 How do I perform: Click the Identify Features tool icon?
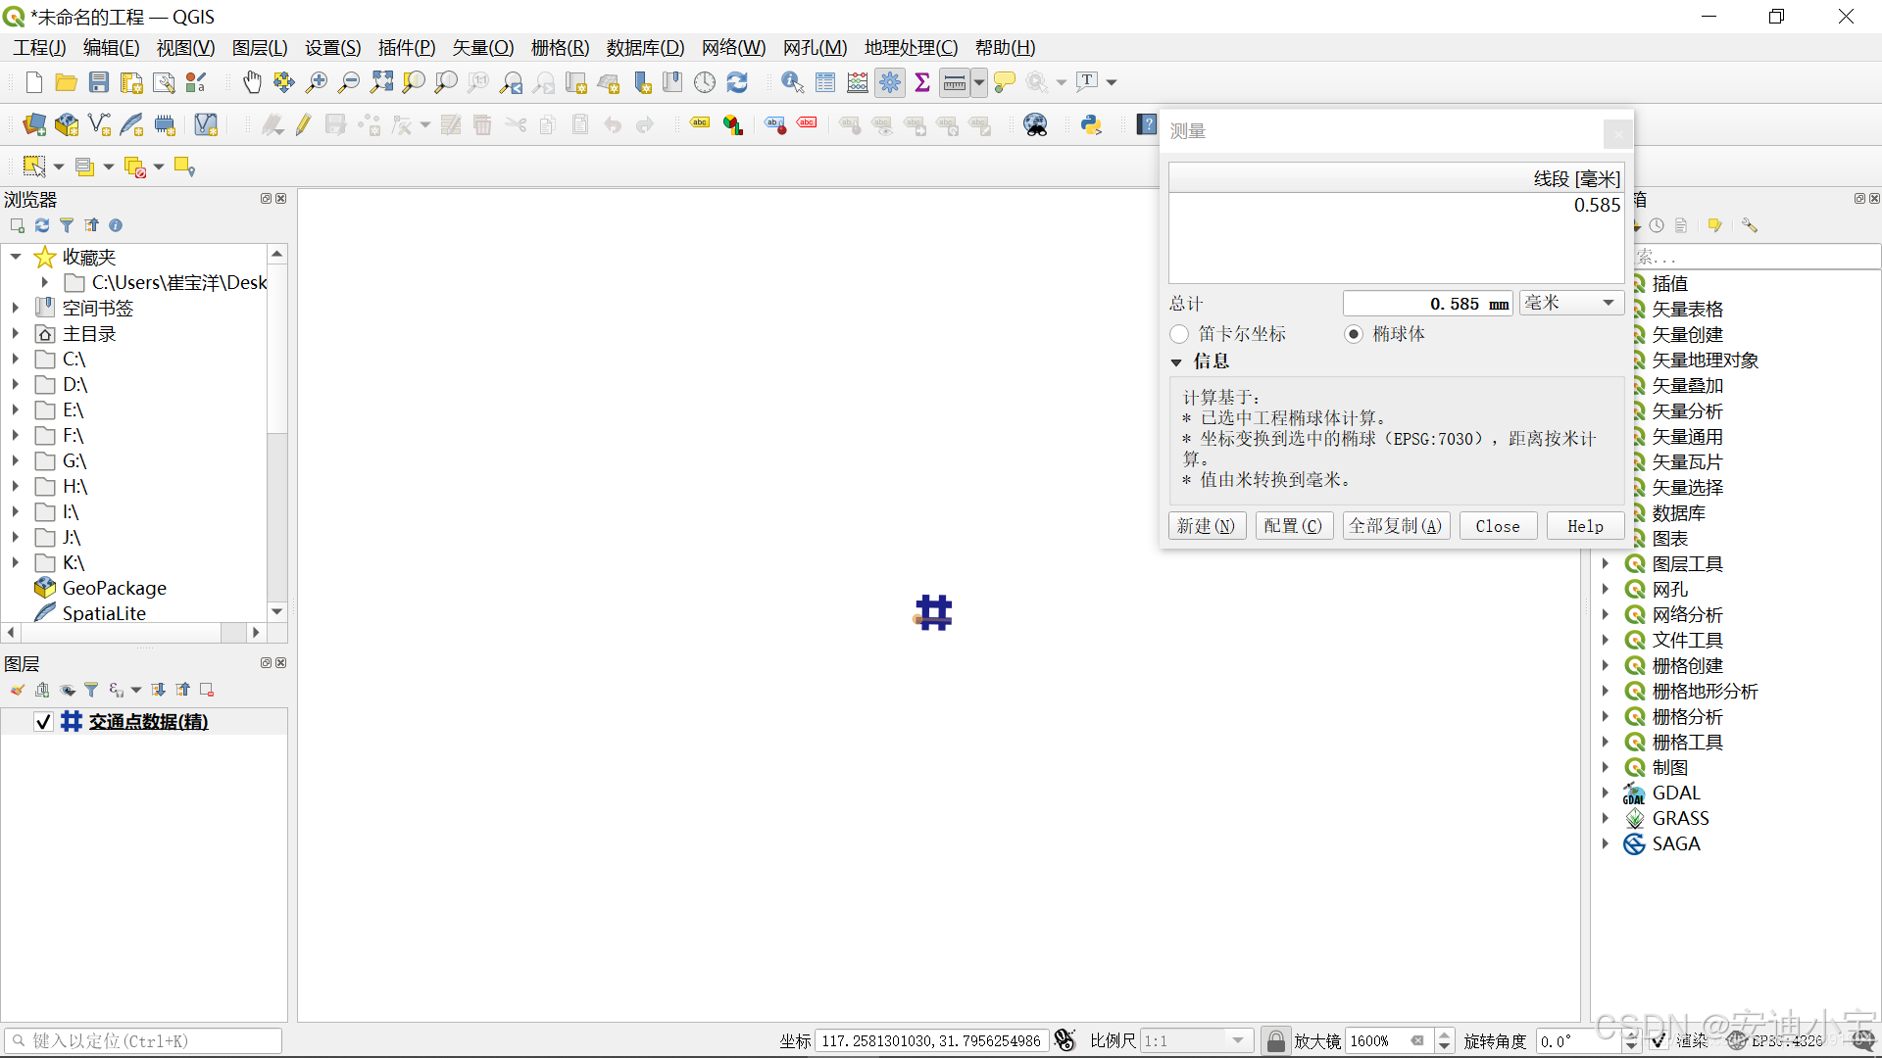(792, 82)
